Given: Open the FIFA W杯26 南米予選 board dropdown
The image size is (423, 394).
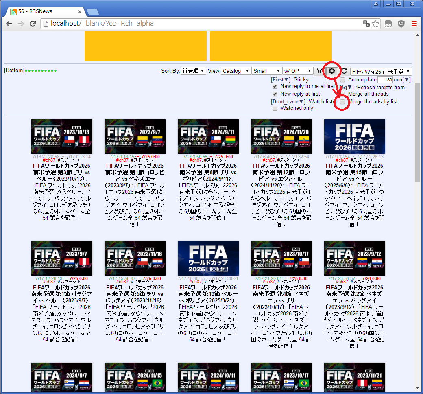Looking at the screenshot, I should [381, 72].
